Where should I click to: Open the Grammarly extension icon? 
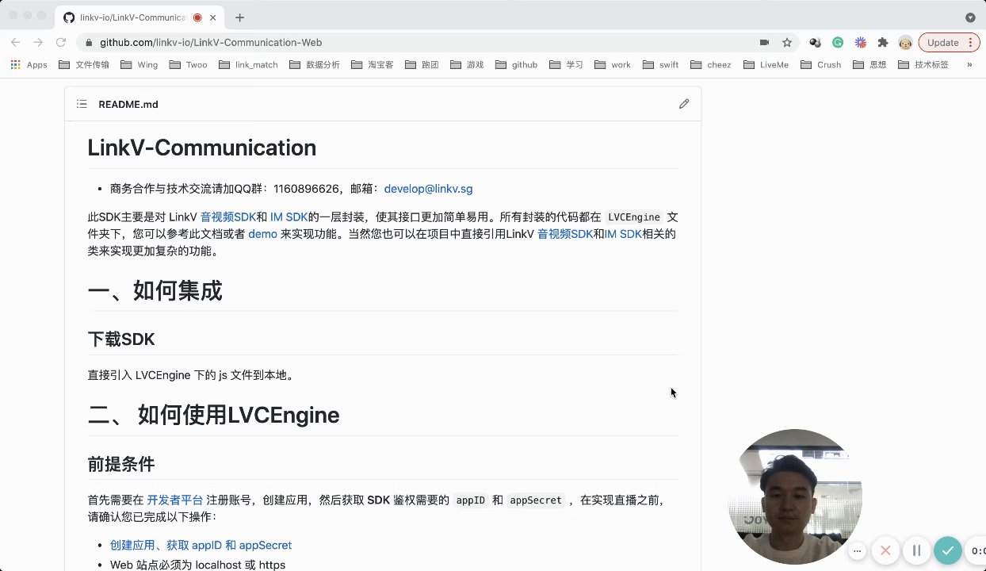tap(838, 43)
